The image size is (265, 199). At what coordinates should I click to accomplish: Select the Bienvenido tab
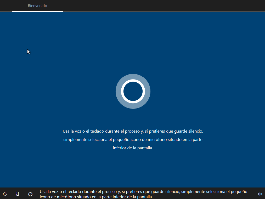[x=37, y=6]
